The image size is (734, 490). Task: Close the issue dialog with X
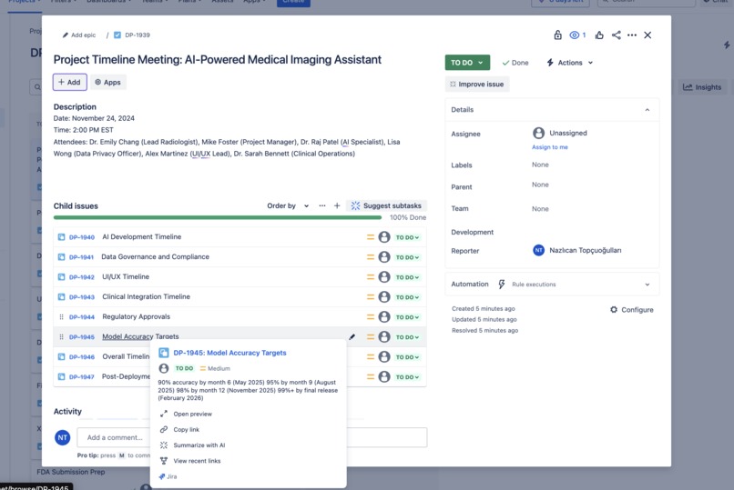tap(647, 35)
